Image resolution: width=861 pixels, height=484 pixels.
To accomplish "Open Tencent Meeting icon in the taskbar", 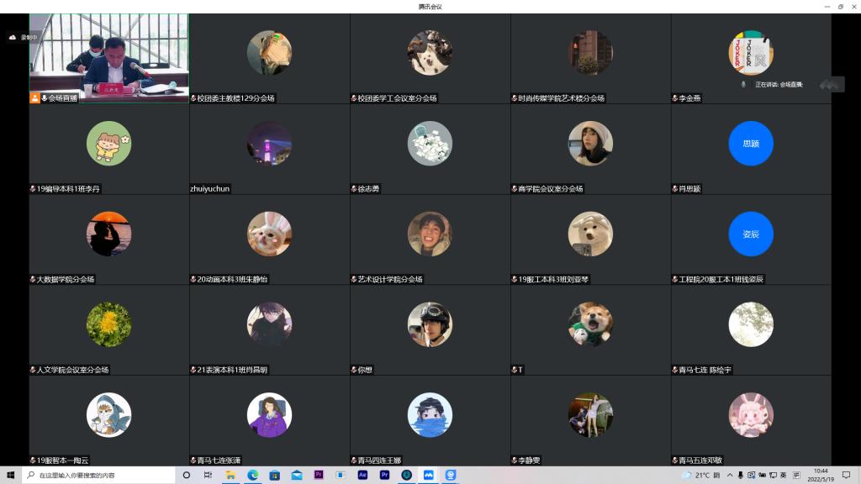I will coord(429,475).
